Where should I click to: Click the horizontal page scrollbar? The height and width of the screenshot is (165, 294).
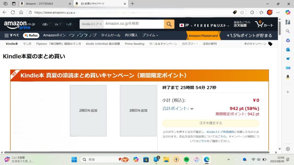137,152
